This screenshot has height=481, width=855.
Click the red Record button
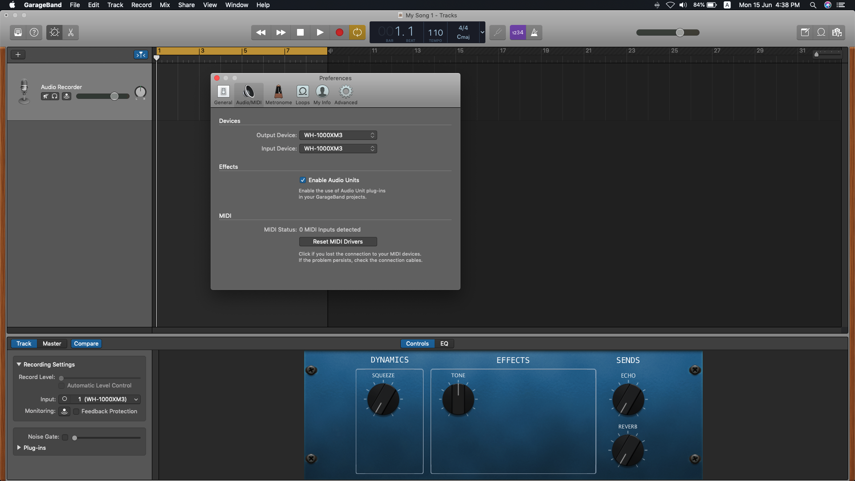pos(339,33)
